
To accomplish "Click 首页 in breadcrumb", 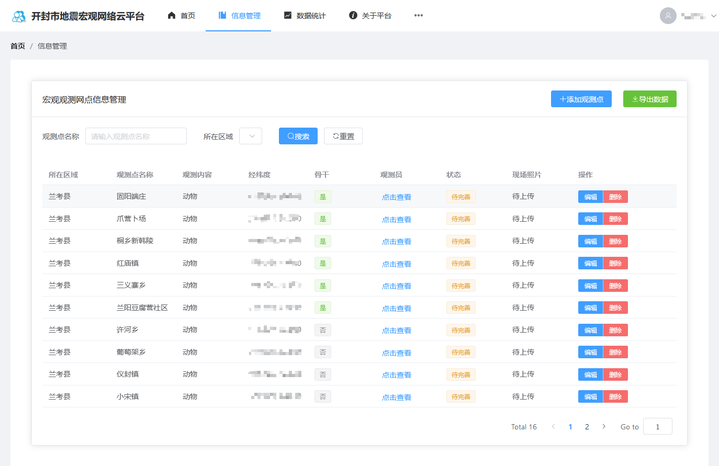I will point(18,46).
